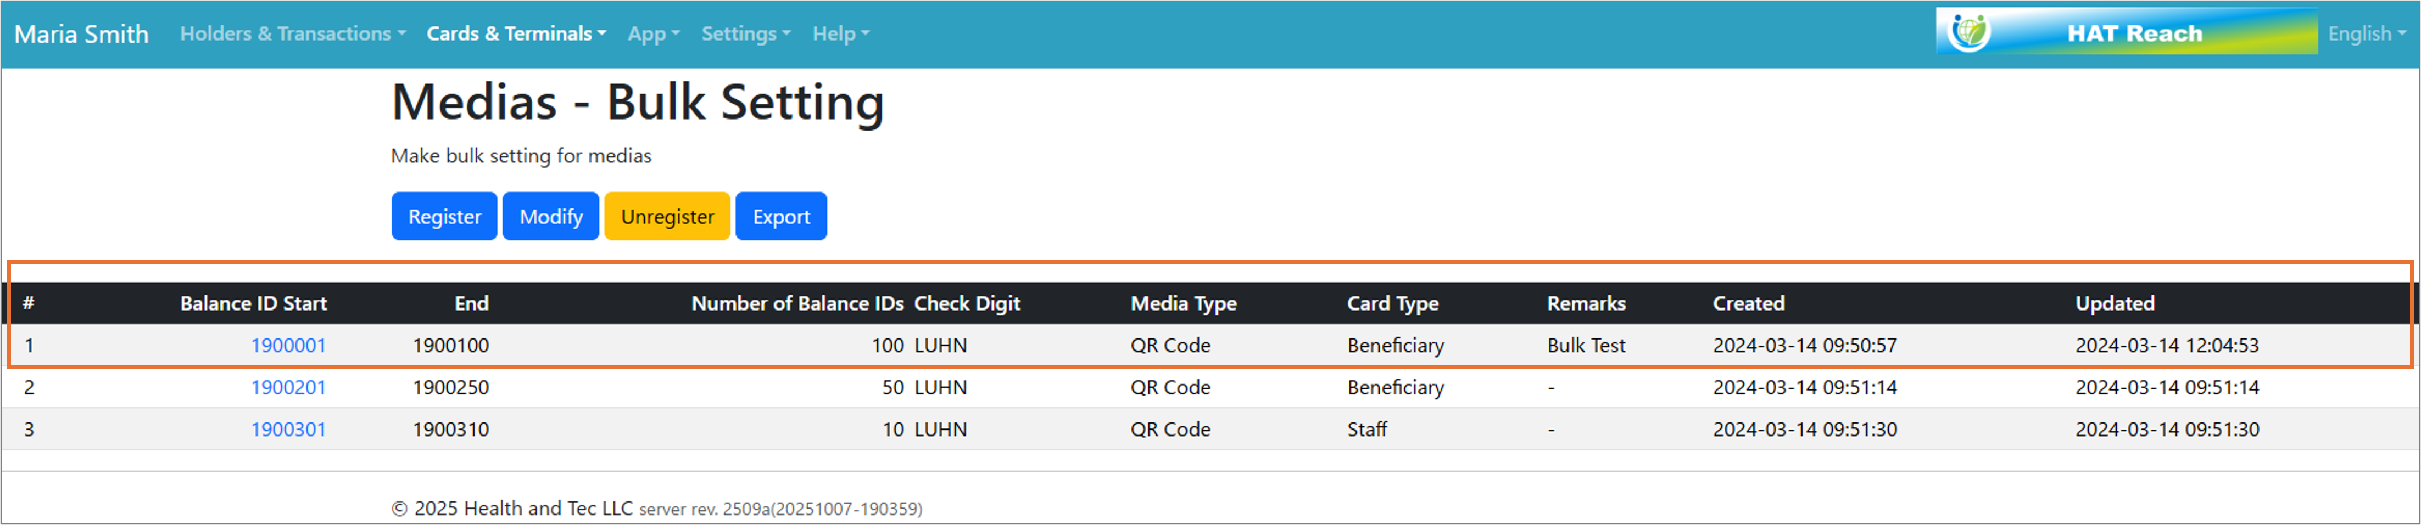
Task: Click the Maria Smith brand name
Action: click(x=82, y=34)
